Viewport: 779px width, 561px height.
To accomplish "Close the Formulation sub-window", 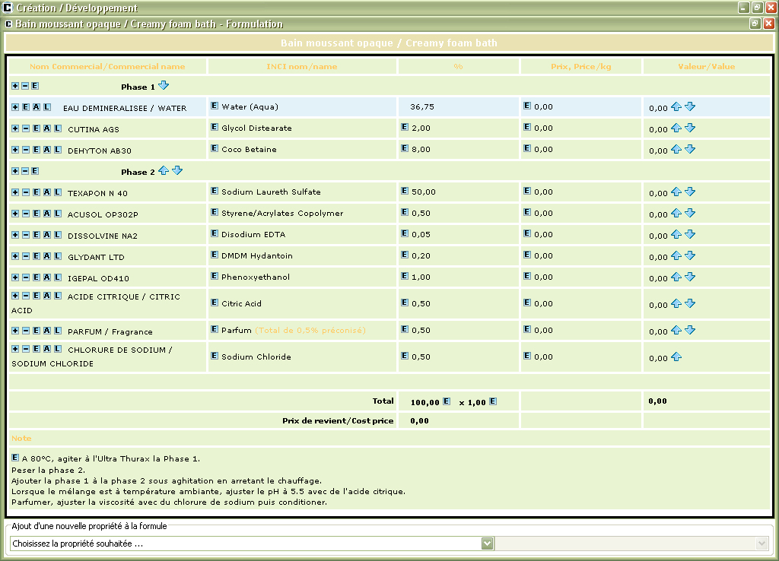I will 768,24.
